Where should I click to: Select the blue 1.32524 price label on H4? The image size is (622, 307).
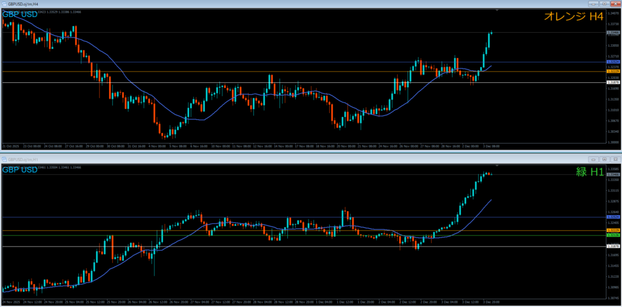pos(613,62)
